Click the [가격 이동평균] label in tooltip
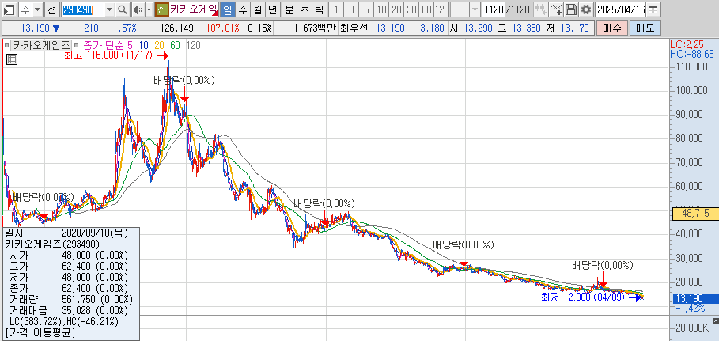The width and height of the screenshot is (719, 341). (x=40, y=332)
